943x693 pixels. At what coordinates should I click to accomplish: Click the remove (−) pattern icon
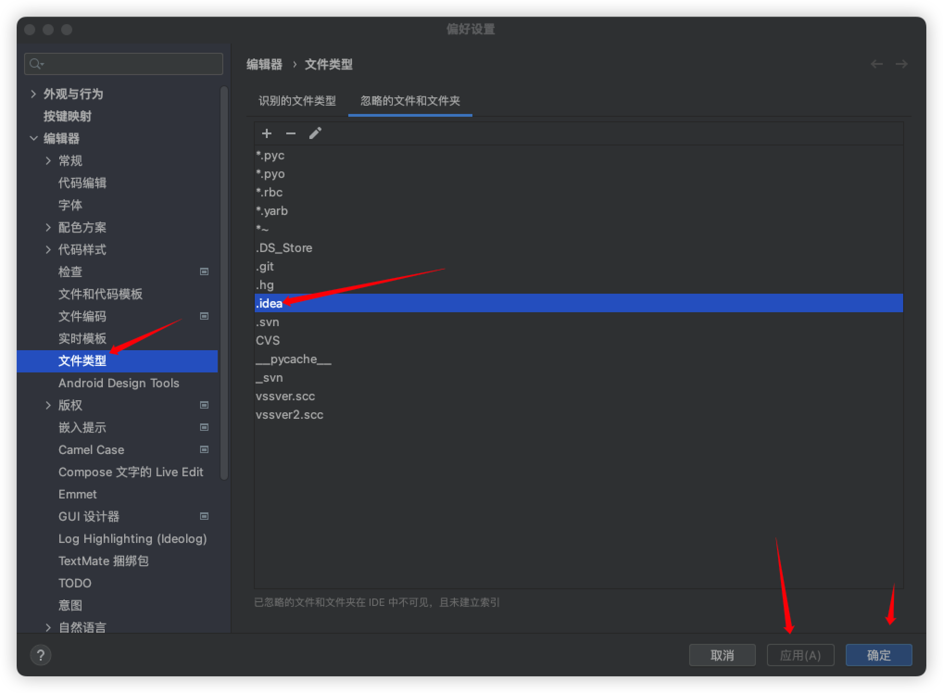pyautogui.click(x=291, y=134)
